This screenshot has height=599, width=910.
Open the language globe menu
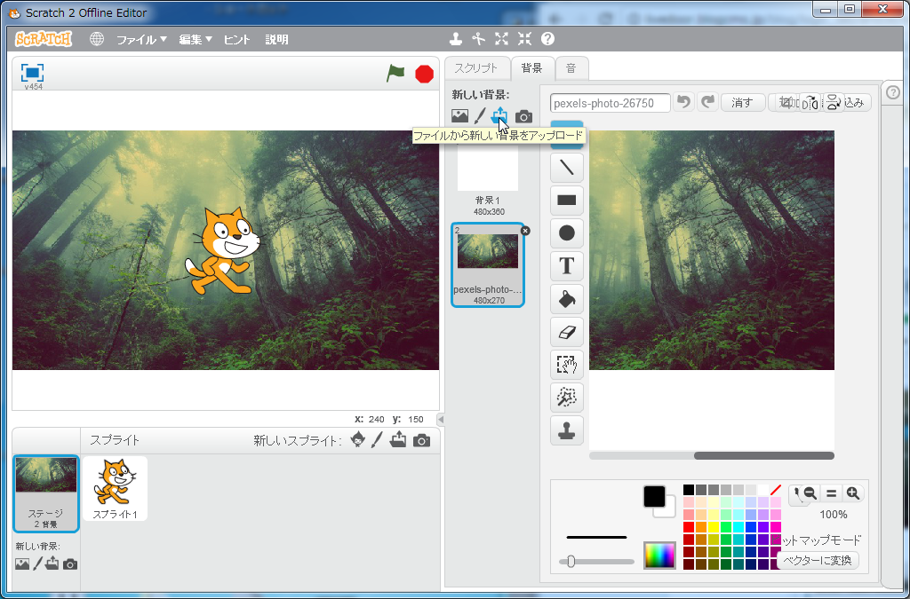point(97,39)
